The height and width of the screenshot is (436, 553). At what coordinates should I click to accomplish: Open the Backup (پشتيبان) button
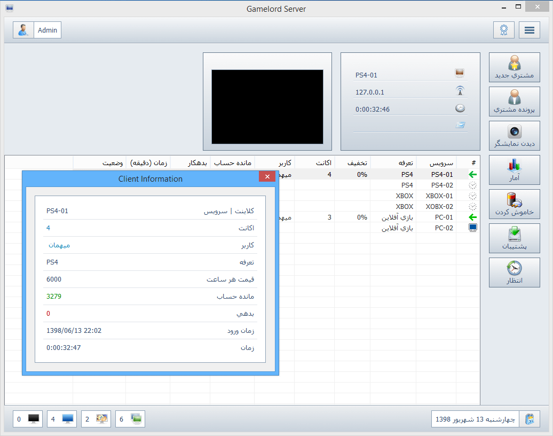point(514,238)
